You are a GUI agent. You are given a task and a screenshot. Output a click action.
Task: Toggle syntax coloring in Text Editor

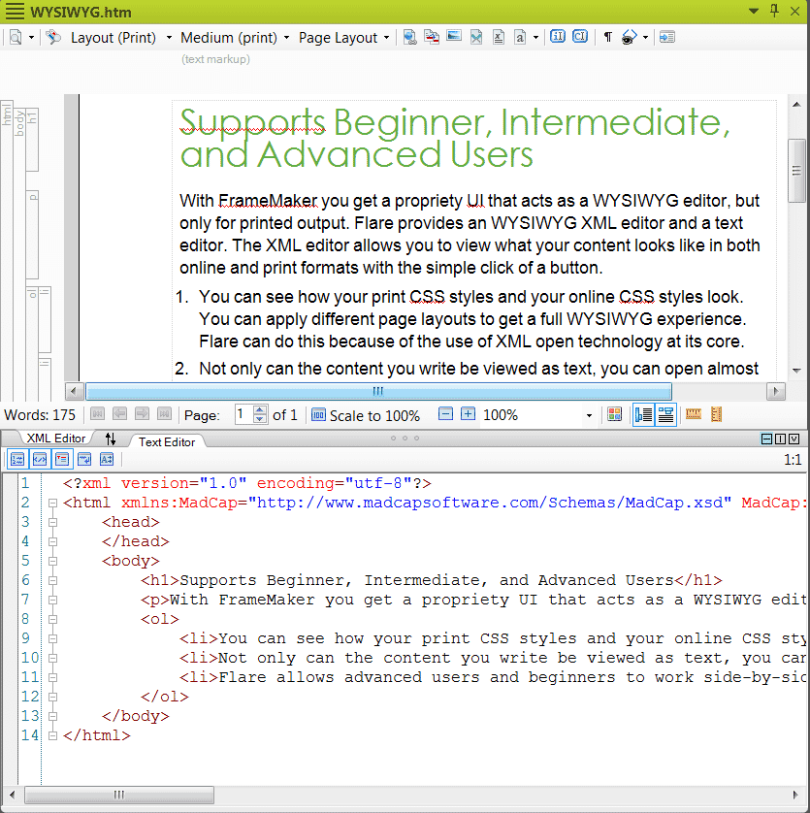tap(40, 459)
